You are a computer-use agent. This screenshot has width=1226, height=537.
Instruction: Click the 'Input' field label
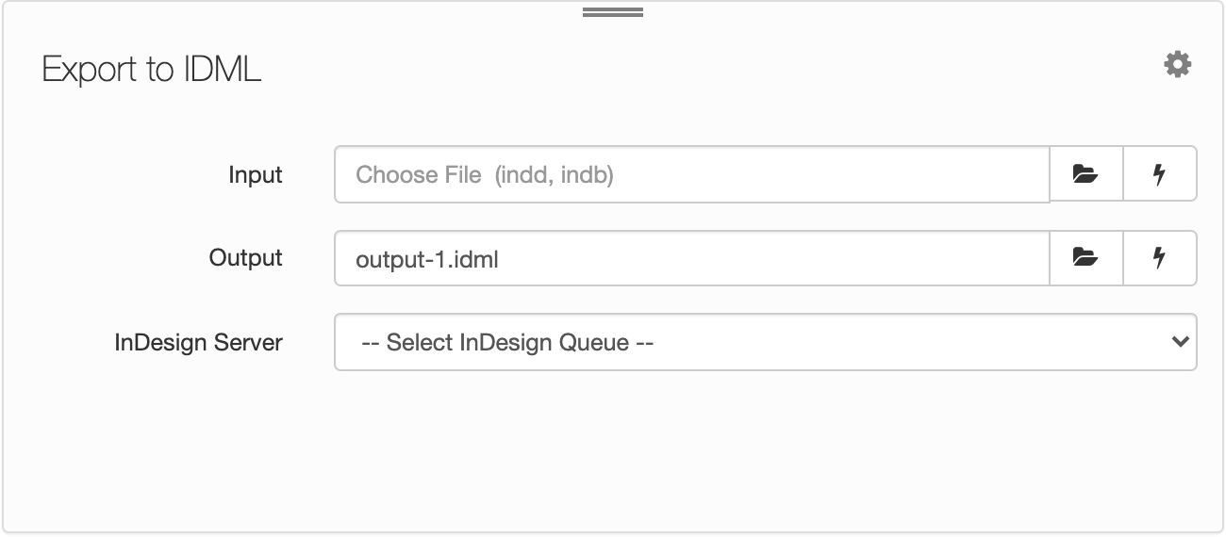(x=256, y=175)
